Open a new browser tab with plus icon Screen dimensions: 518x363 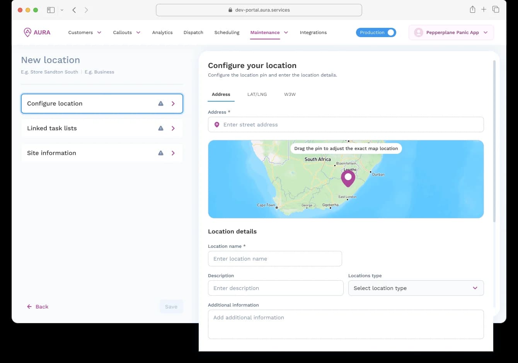[x=484, y=10]
